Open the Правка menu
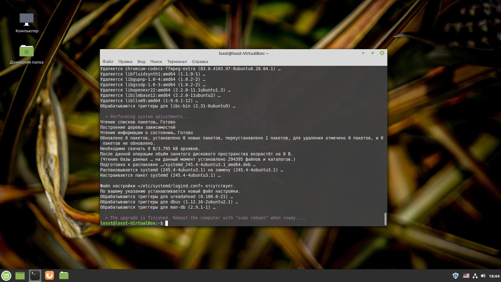This screenshot has height=282, width=501. pos(125,61)
